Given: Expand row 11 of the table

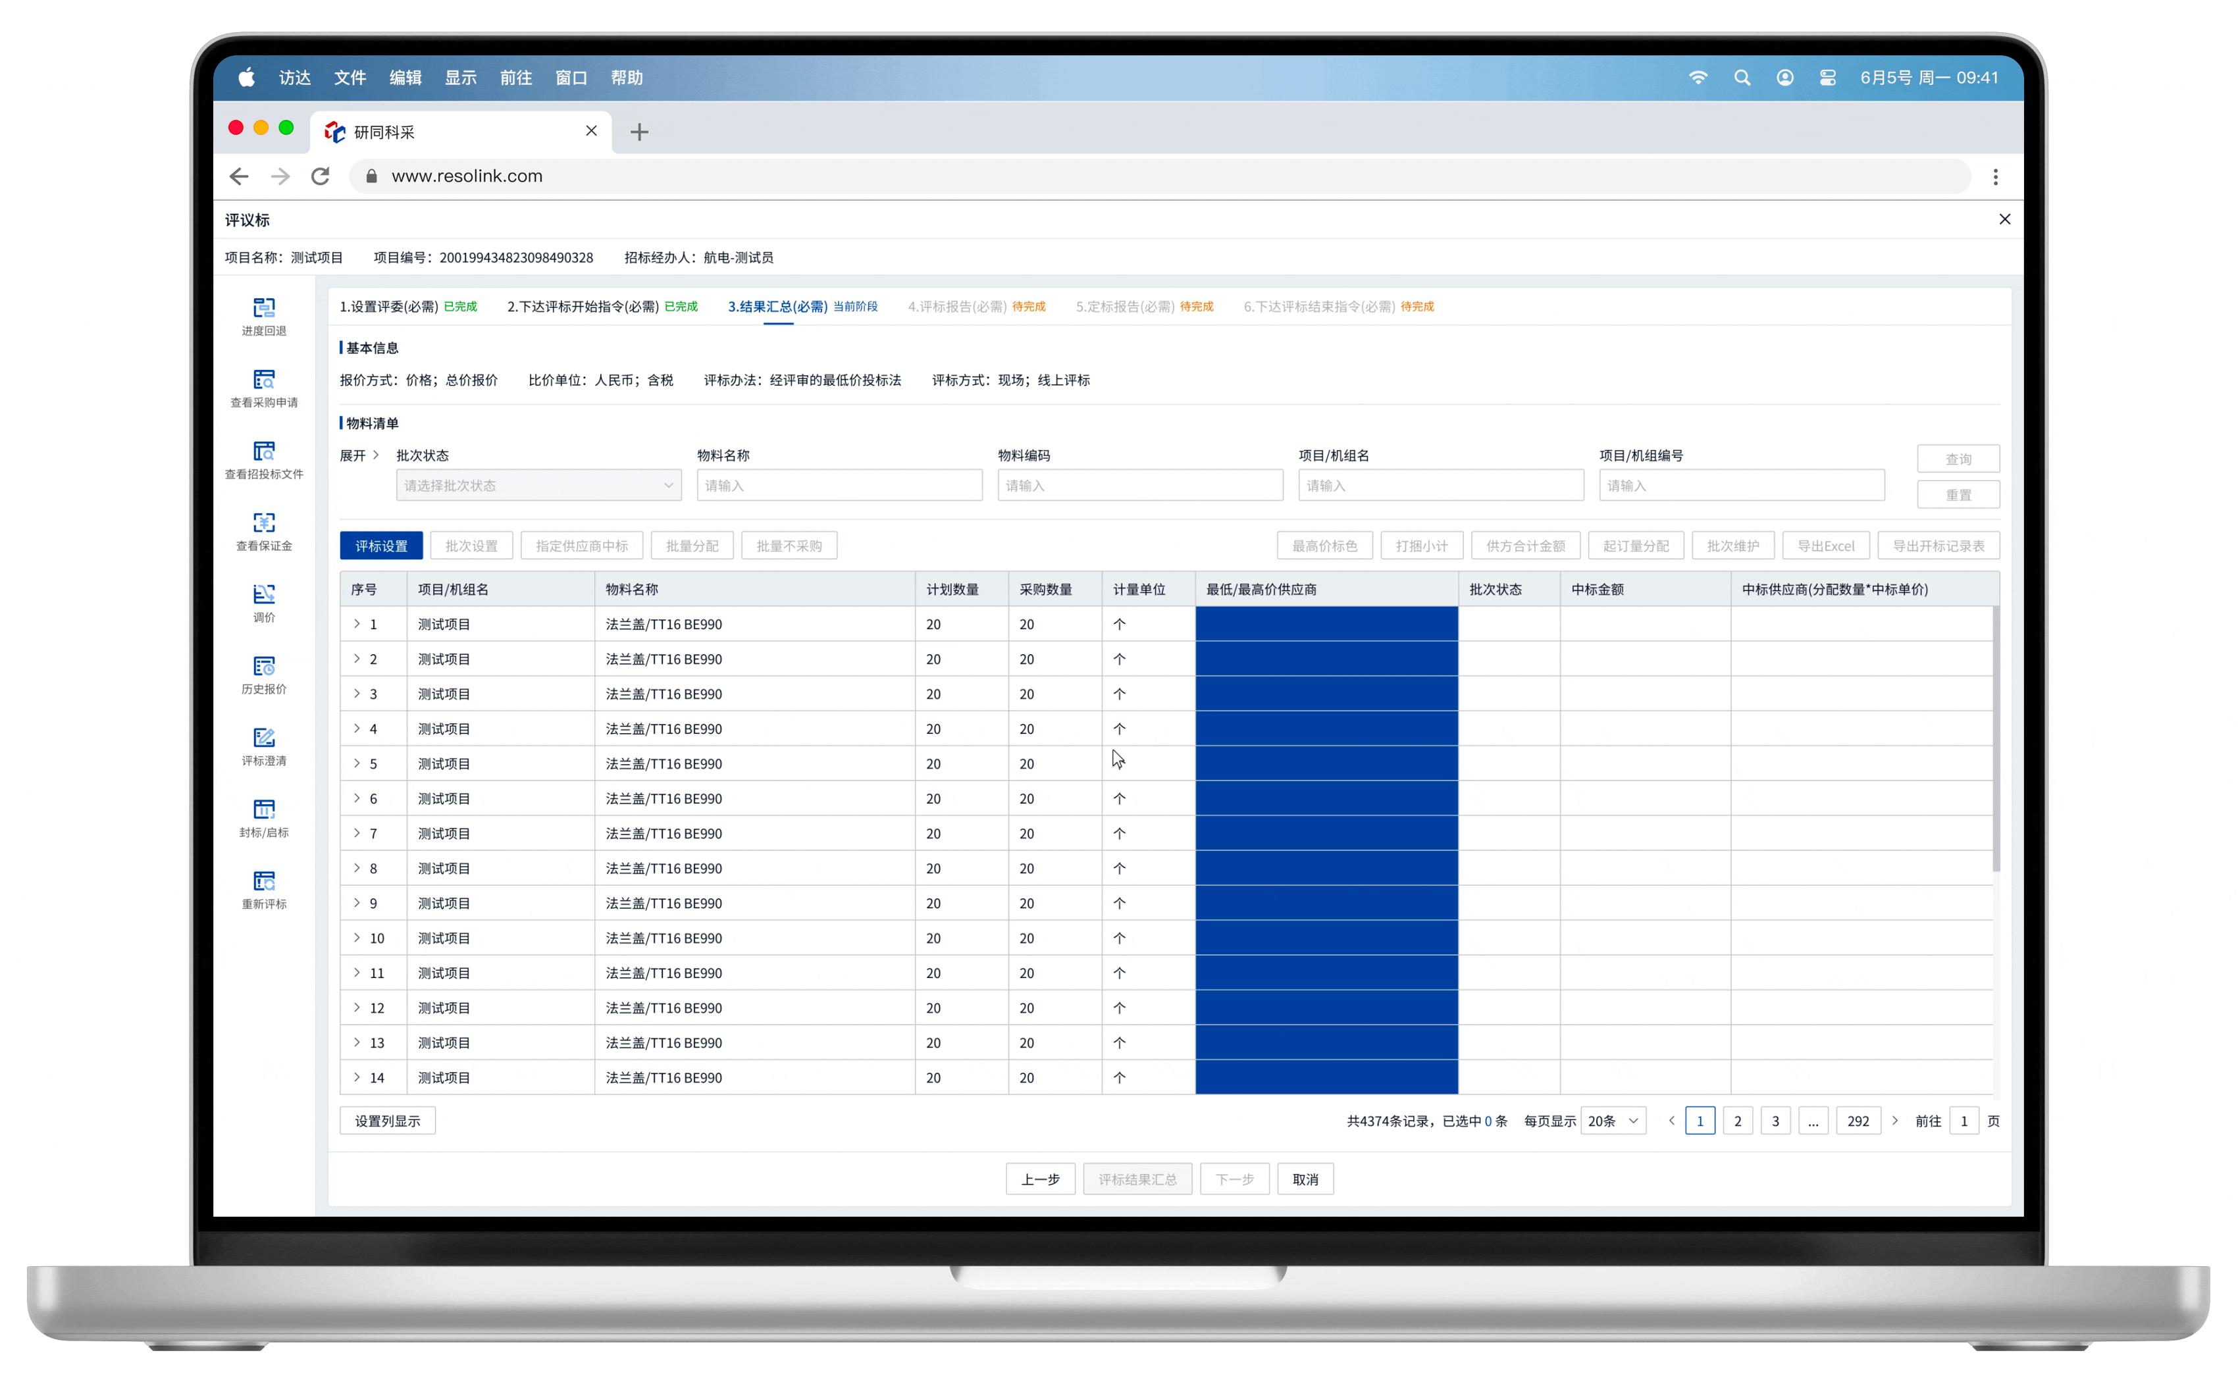Looking at the screenshot, I should 357,973.
